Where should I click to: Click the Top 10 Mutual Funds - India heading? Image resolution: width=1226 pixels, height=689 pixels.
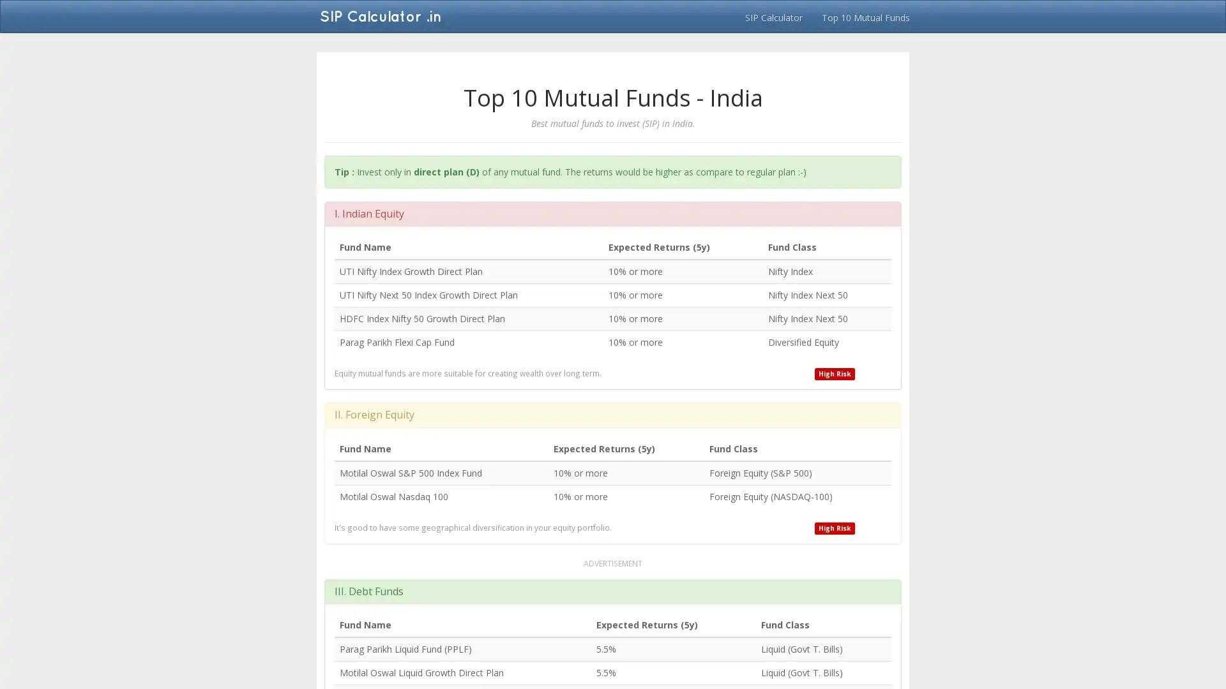click(612, 98)
